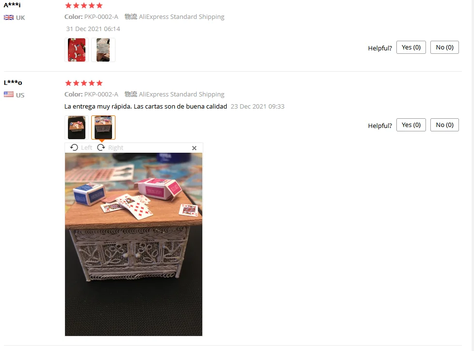
Task: Click the enlarged miniature cards photo
Action: tap(133, 244)
